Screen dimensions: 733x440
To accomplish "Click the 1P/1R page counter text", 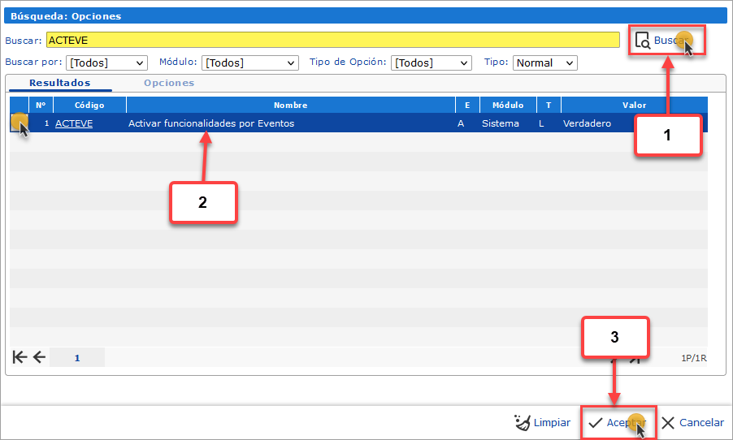I will pyautogui.click(x=694, y=358).
